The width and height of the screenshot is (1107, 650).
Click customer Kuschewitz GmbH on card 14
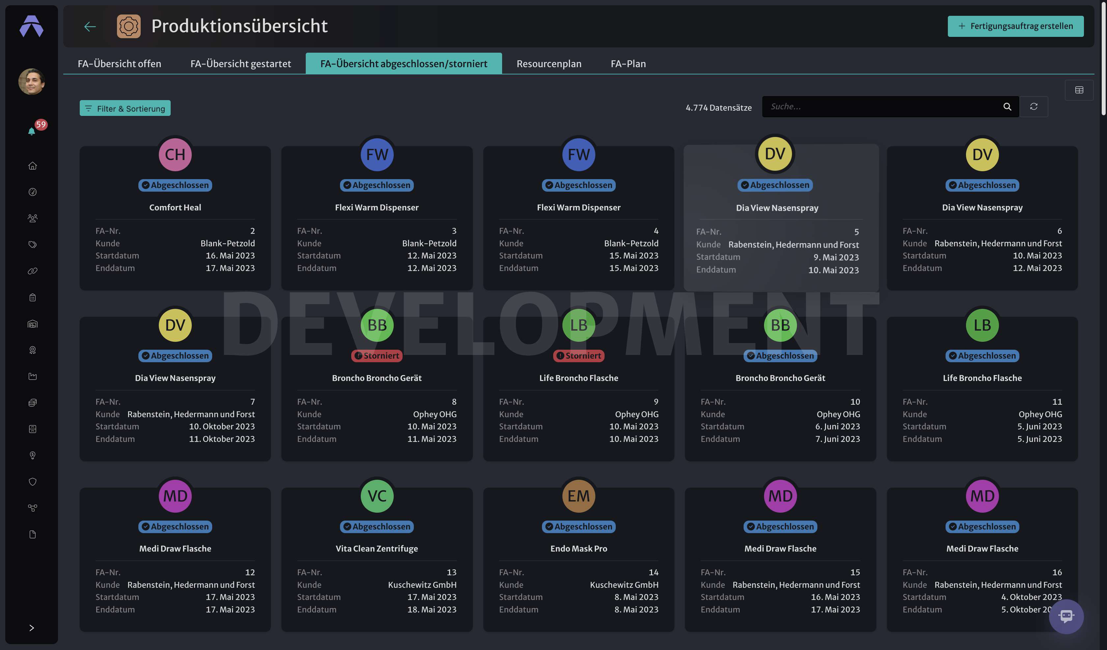pyautogui.click(x=624, y=584)
